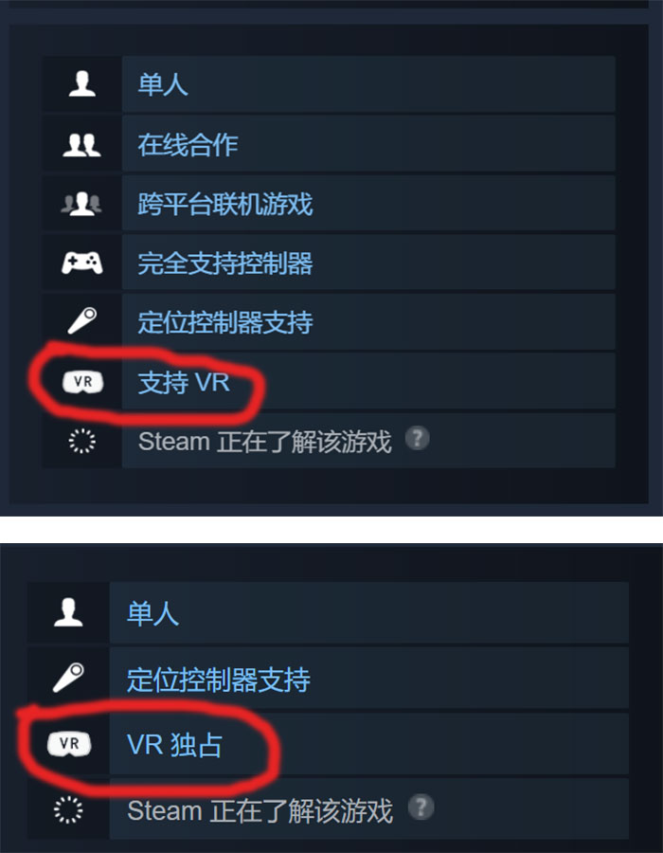Click the single-player icon above 在线合作 row
Screen dimensions: 663x853
pyautogui.click(x=82, y=85)
